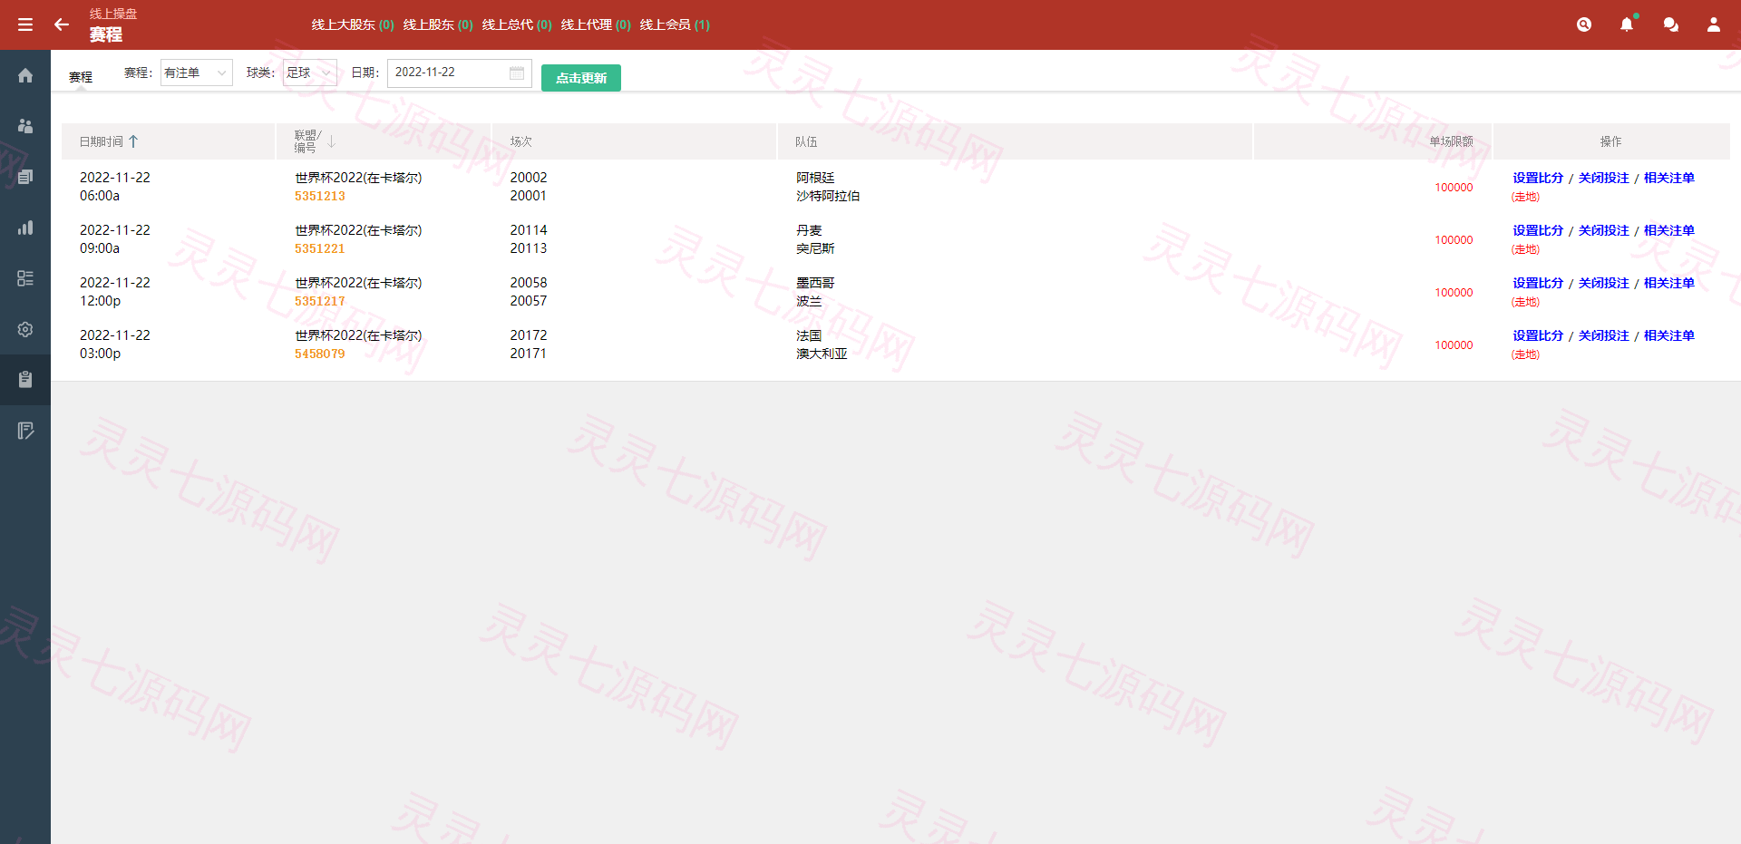
Task: Click league number 5351213
Action: (319, 196)
